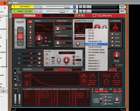Toggle Modifier 1 on/off
The height and width of the screenshot is (111, 140).
coord(56,21)
